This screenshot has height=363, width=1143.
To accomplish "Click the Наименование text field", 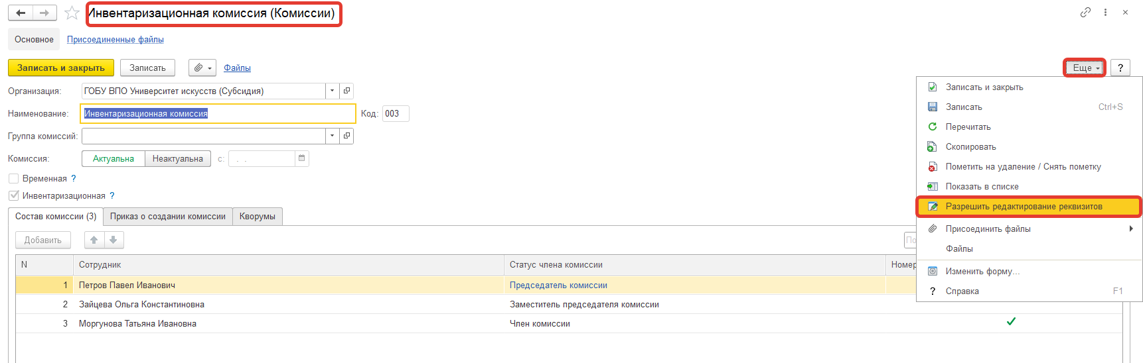I will 218,114.
